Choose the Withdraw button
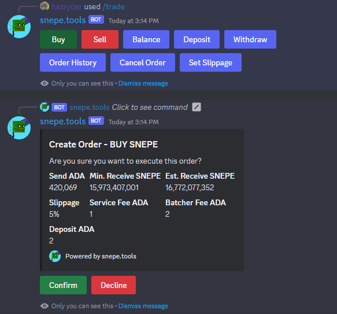337x314 pixels. 250,39
